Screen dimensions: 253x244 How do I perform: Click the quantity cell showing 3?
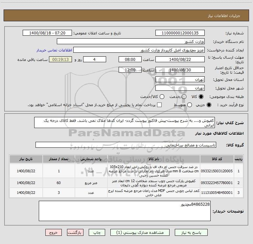coord(59,193)
